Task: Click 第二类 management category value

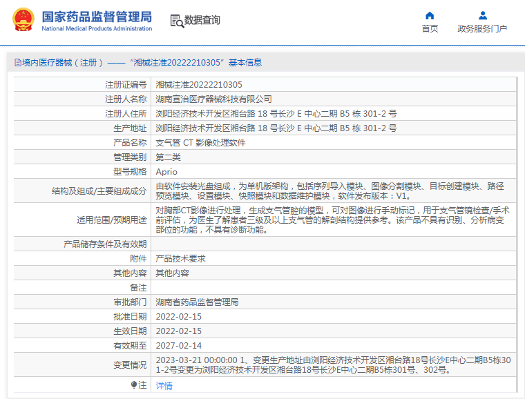Action: coord(168,157)
